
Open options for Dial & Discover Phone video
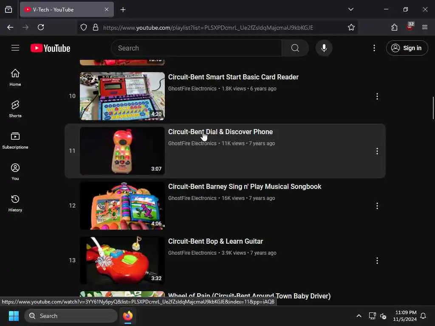point(377,151)
